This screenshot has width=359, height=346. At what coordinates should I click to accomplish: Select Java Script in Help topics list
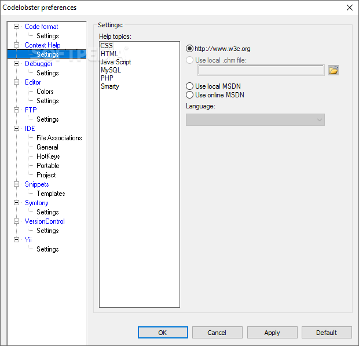point(116,62)
